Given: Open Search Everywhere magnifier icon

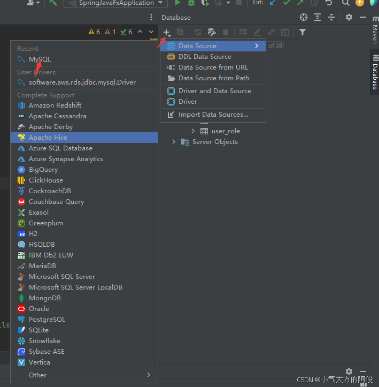Looking at the screenshot, I should pos(346,3).
